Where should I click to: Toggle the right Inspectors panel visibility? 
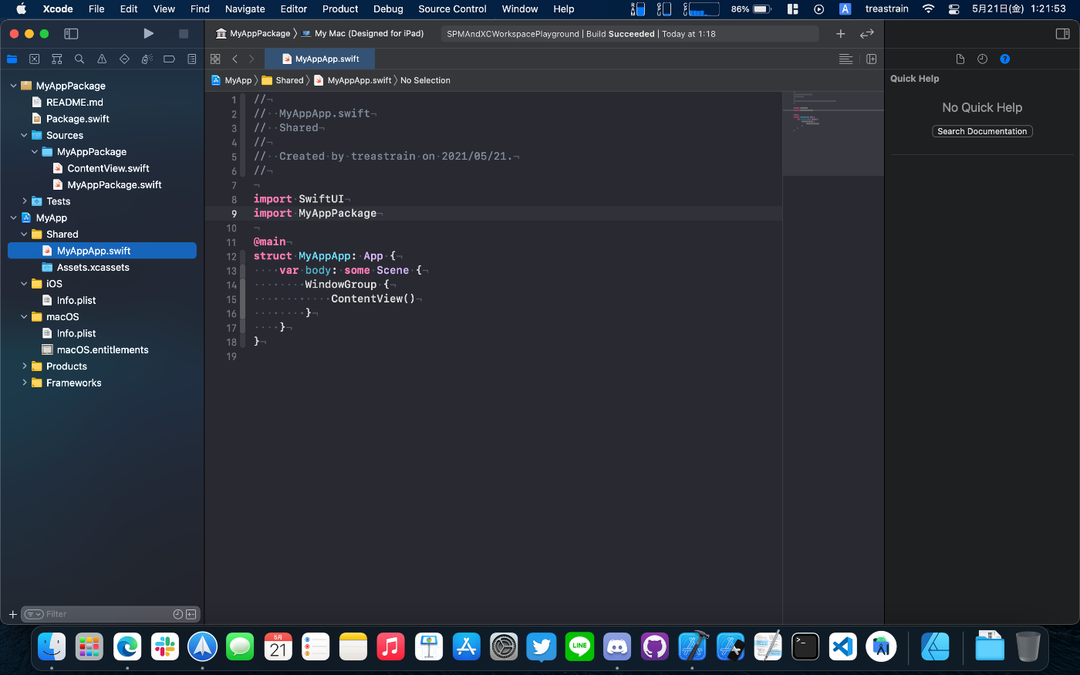1062,34
